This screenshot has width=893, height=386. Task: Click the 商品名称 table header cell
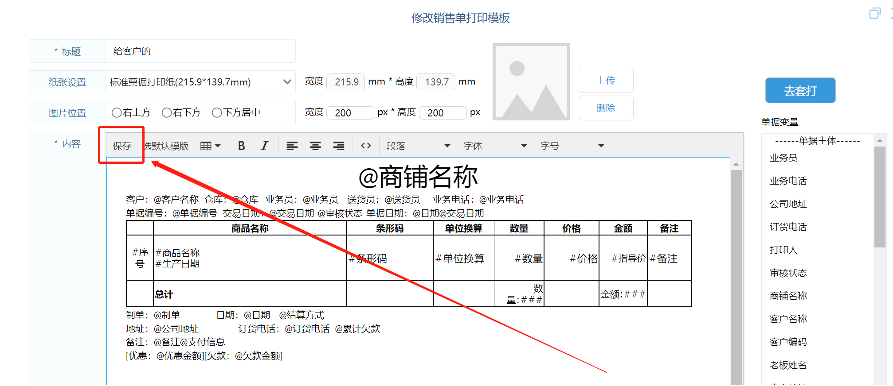(x=250, y=228)
